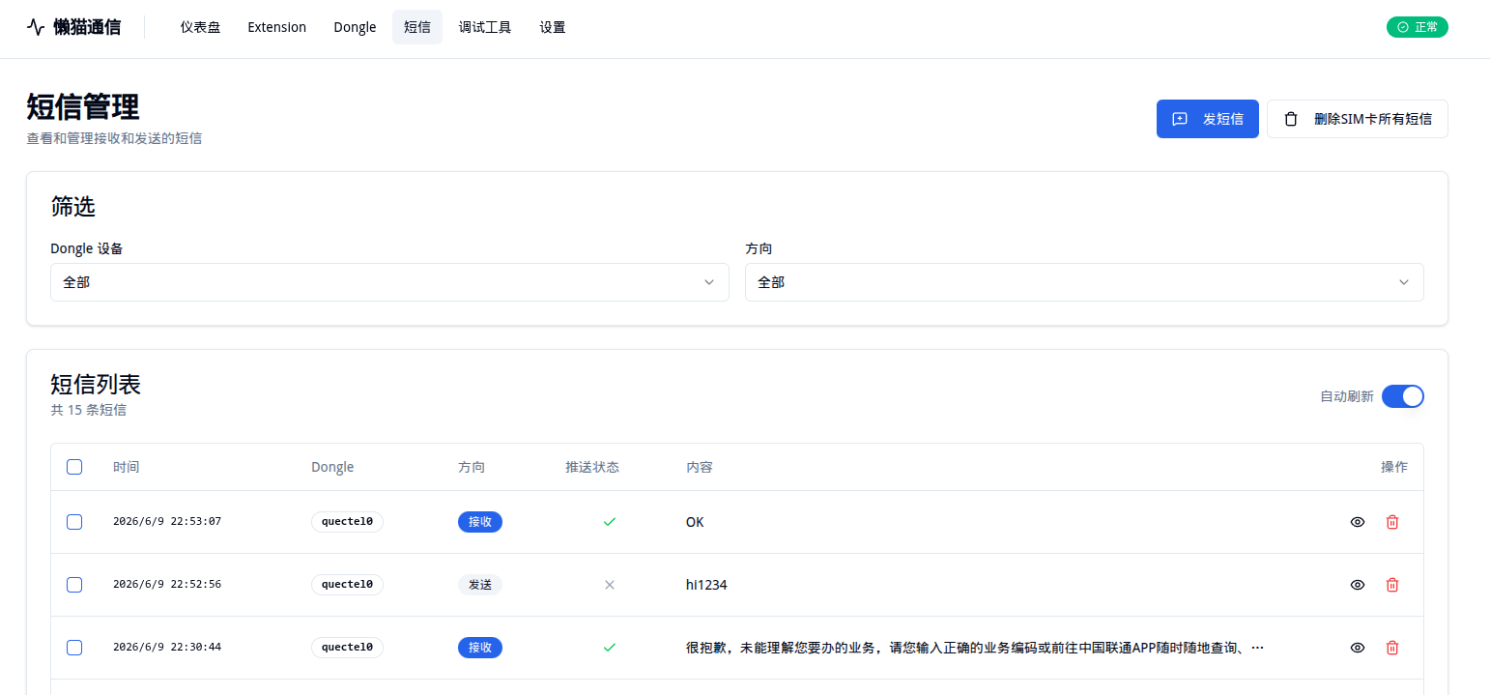Select the checkbox for the 22:53:07 message
Viewport: 1490px width, 695px height.
click(74, 522)
